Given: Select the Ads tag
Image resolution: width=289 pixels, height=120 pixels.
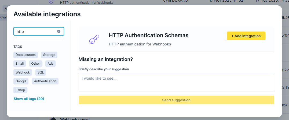Looking at the screenshot, I should (x=50, y=64).
